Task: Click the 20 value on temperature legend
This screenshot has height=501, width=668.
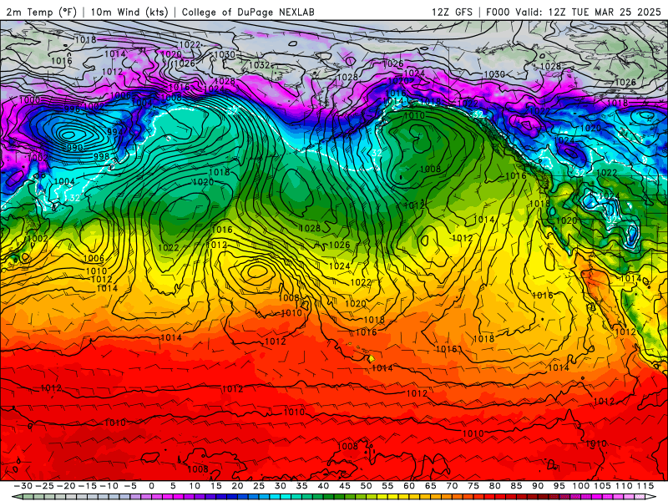Action: pos(237,486)
